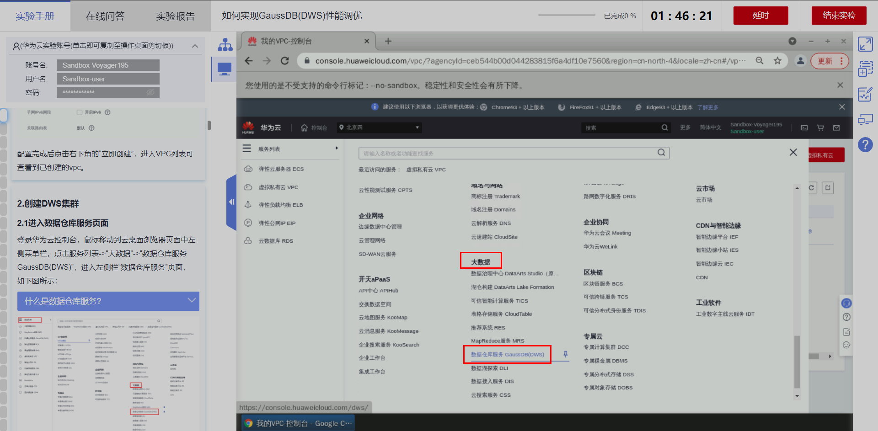Dismiss the no-sandbox warning bar
Image resolution: width=878 pixels, height=431 pixels.
840,85
